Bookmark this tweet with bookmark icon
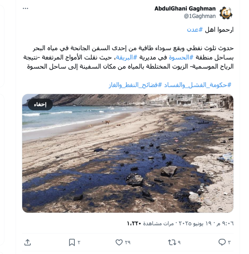The image size is (249, 254). [72, 242]
